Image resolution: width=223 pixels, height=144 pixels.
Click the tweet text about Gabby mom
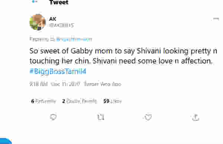click(123, 56)
